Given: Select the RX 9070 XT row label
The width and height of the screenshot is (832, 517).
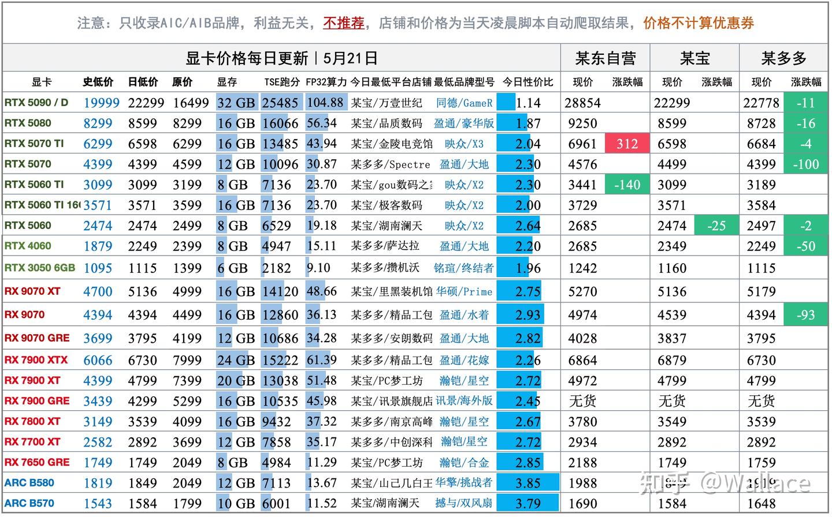Looking at the screenshot, I should pos(32,291).
